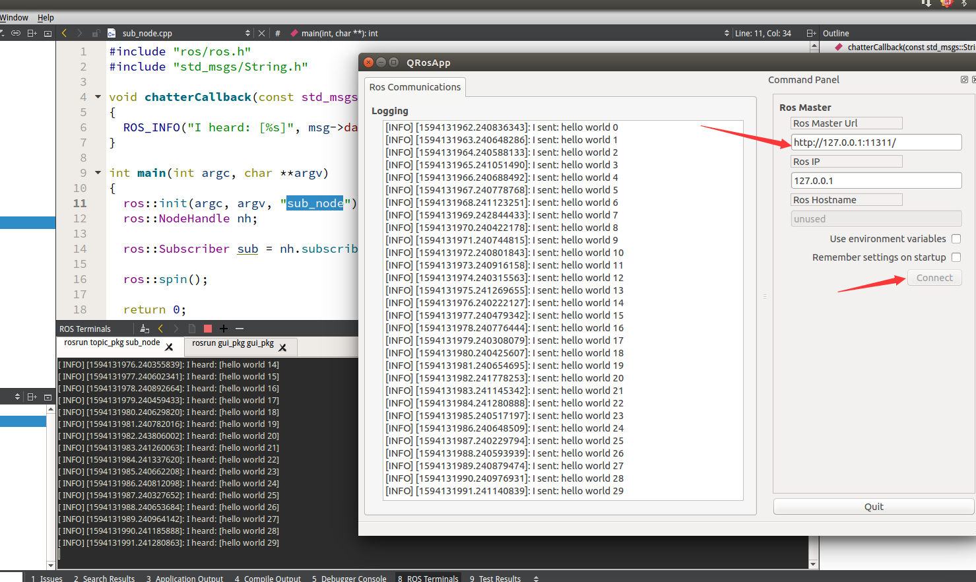Open the Test Results pane
Screen dimensions: 976x582
pos(495,578)
